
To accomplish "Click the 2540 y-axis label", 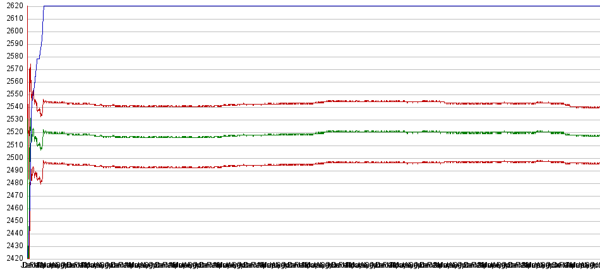I will [12, 107].
